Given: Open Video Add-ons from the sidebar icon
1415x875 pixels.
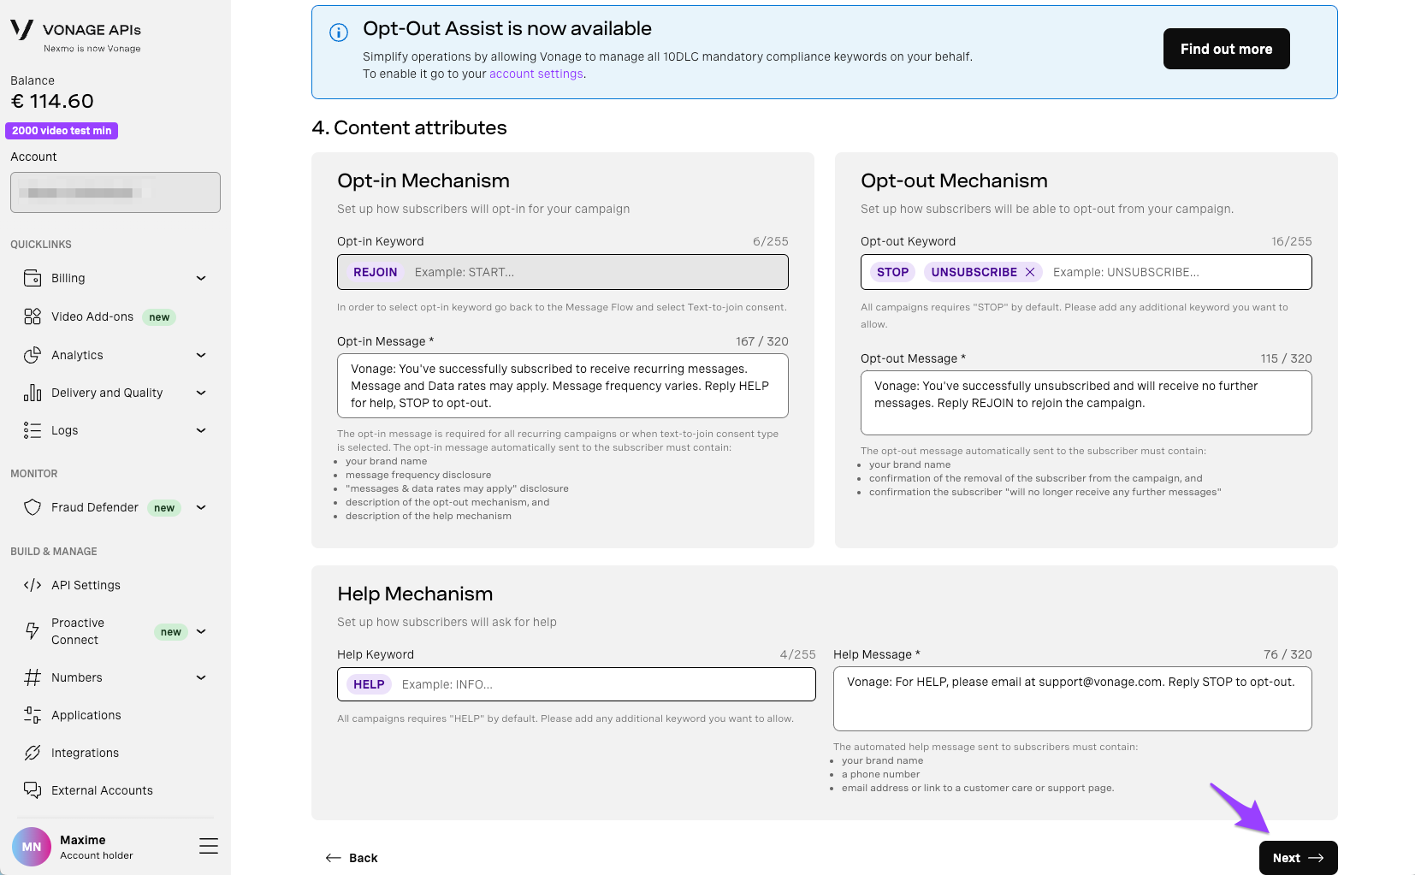Looking at the screenshot, I should coord(32,316).
